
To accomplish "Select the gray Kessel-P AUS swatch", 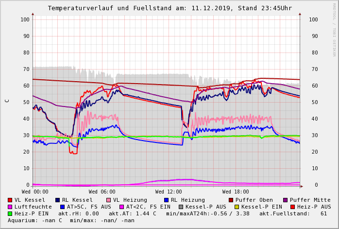I will (181, 207).
